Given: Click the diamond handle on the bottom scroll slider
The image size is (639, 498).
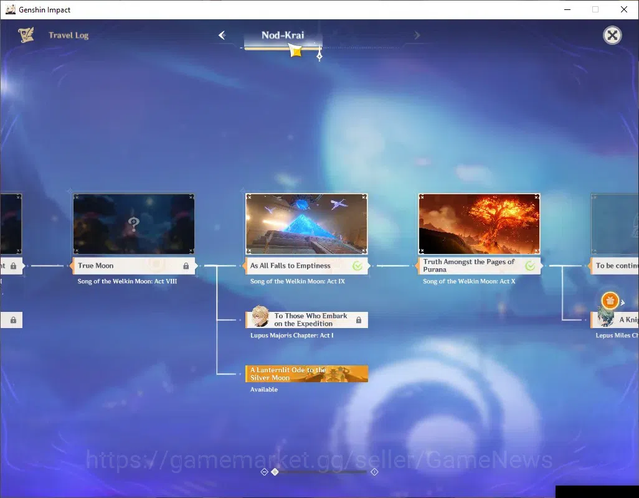Looking at the screenshot, I should click(275, 472).
